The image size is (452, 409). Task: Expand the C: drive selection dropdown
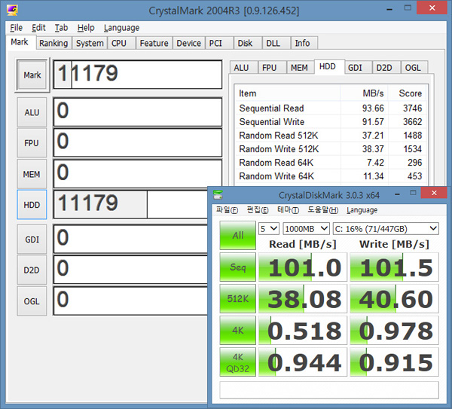pos(386,229)
